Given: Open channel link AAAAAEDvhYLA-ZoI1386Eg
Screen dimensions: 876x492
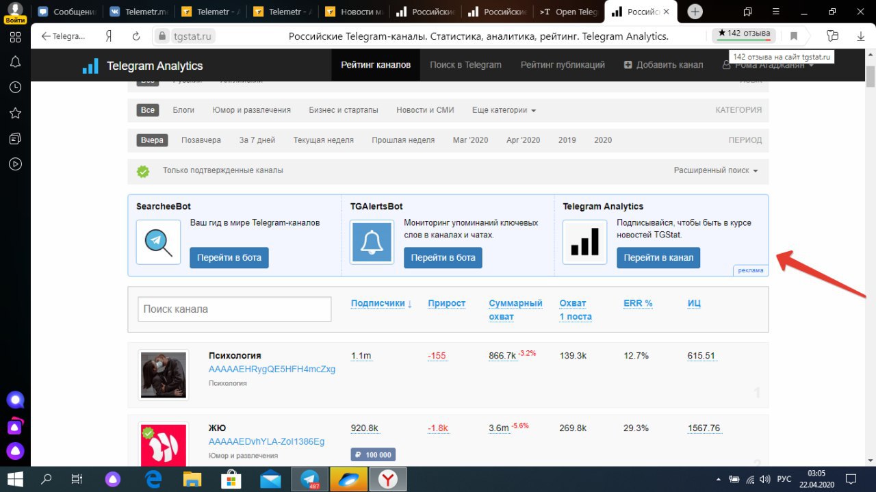Looking at the screenshot, I should pos(266,441).
